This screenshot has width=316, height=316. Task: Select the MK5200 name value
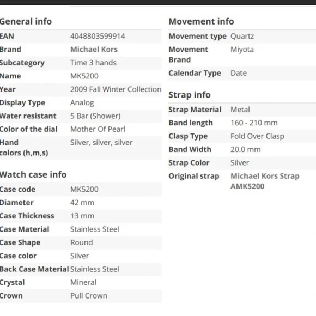click(84, 76)
